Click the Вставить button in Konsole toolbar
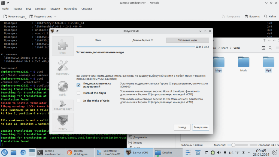The image size is (279, 157). (x=252, y=17)
